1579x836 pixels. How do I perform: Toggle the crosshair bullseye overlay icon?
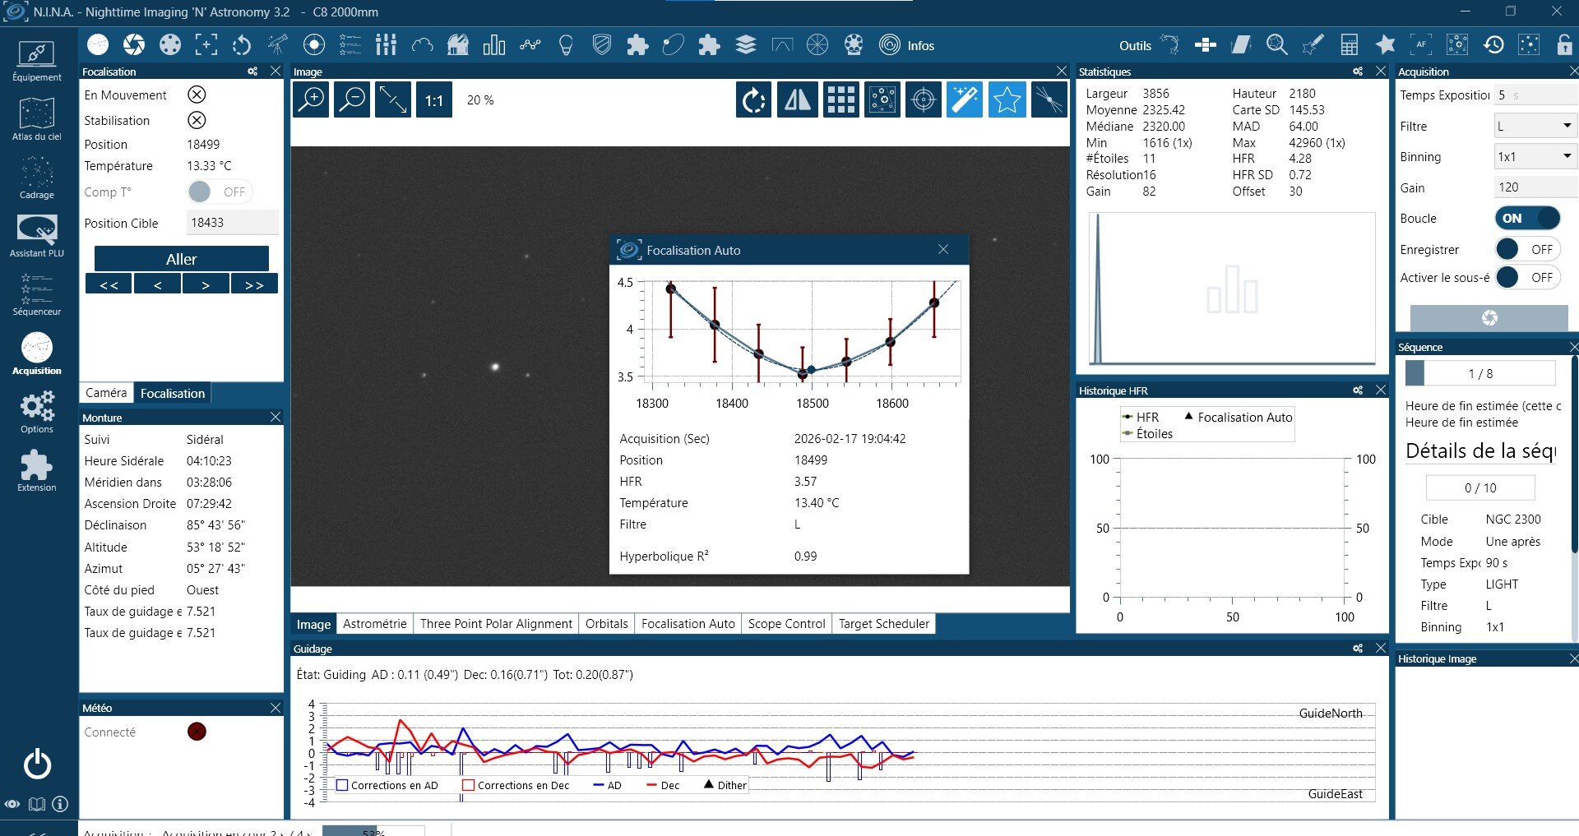click(x=924, y=100)
